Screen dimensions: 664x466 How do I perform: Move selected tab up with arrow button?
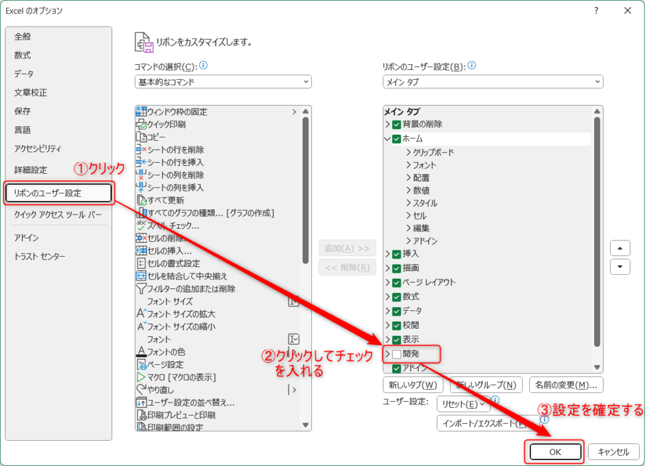pyautogui.click(x=620, y=248)
